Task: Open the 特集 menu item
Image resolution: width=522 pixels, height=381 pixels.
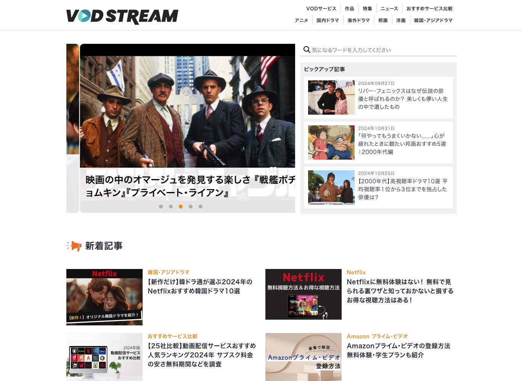Action: (367, 8)
